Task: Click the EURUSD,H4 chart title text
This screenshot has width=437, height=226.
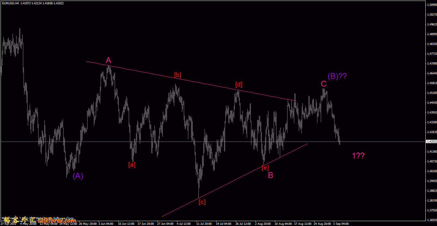Action: [x=10, y=3]
